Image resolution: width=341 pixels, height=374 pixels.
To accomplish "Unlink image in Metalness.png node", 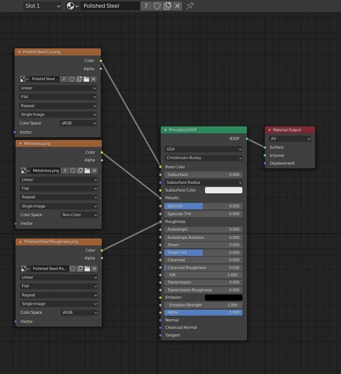I will (x=94, y=171).
